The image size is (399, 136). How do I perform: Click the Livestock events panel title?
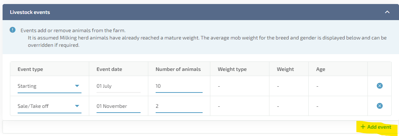[x=30, y=12]
